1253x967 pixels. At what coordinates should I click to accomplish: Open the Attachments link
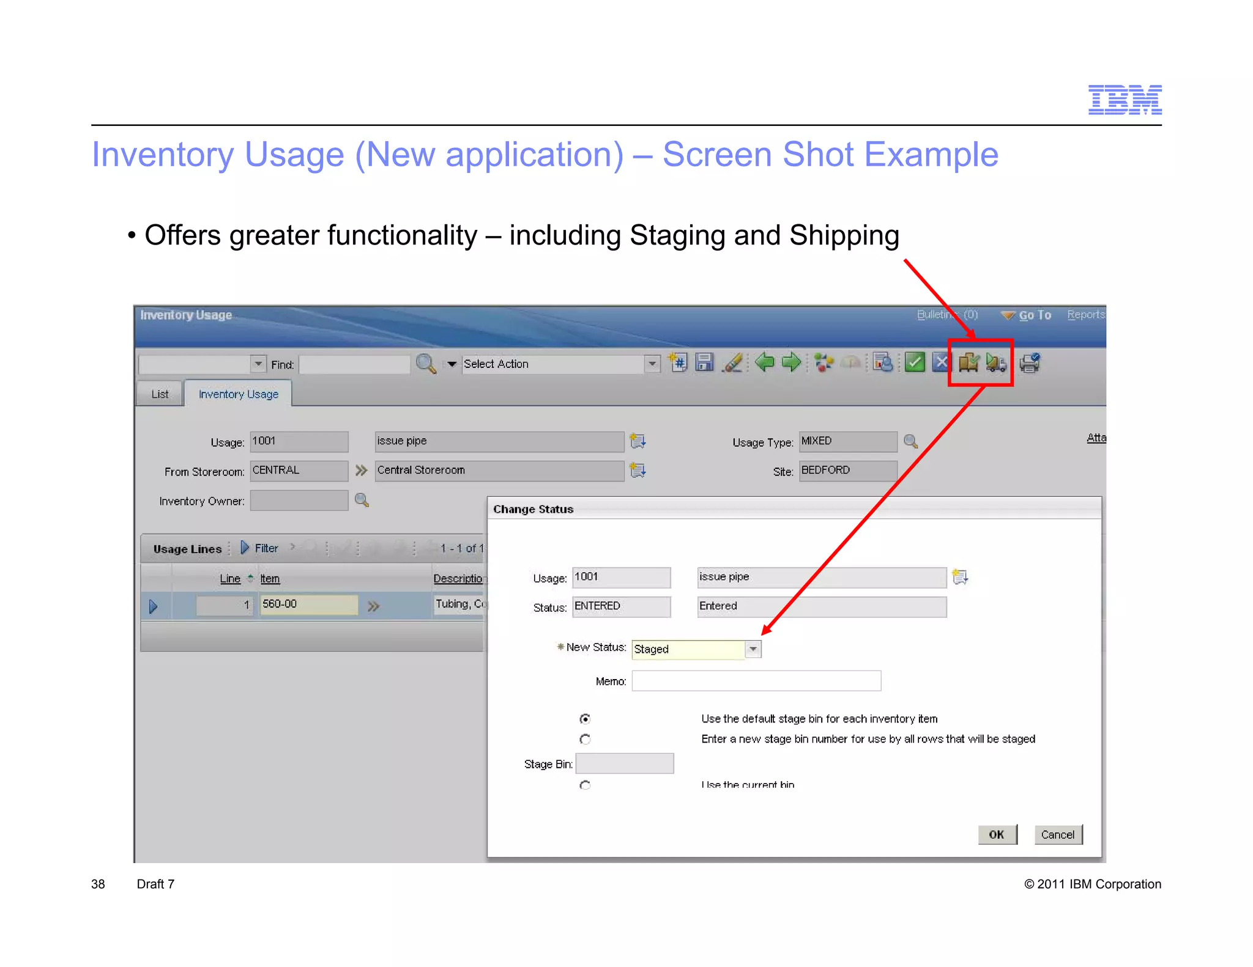1096,438
